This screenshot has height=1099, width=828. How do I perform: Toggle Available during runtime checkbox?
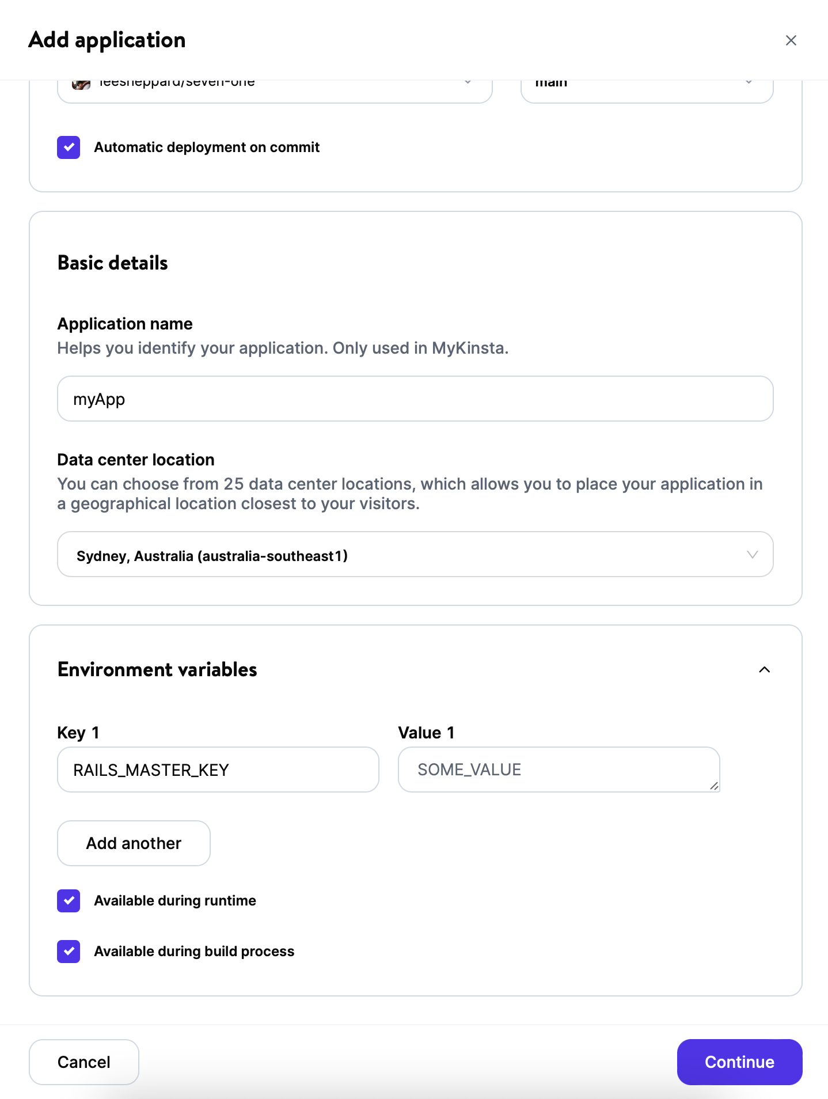tap(69, 901)
